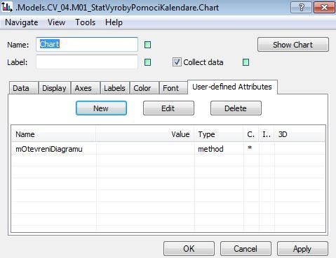Click the 3D column header
This screenshot has width=336, height=258.
click(300, 134)
